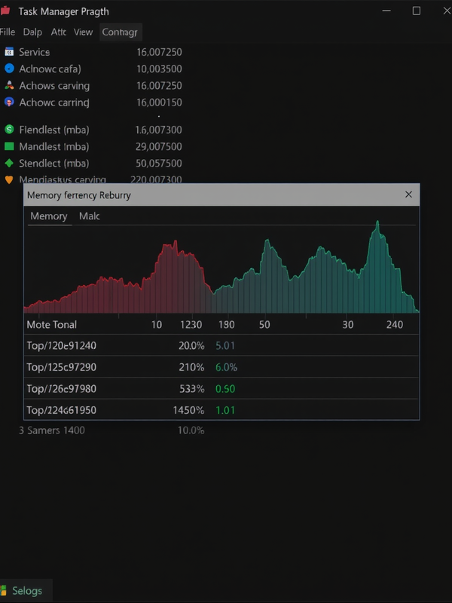This screenshot has width=452, height=603.
Task: Click the Task Manager app icon in title bar
Action: (5, 11)
